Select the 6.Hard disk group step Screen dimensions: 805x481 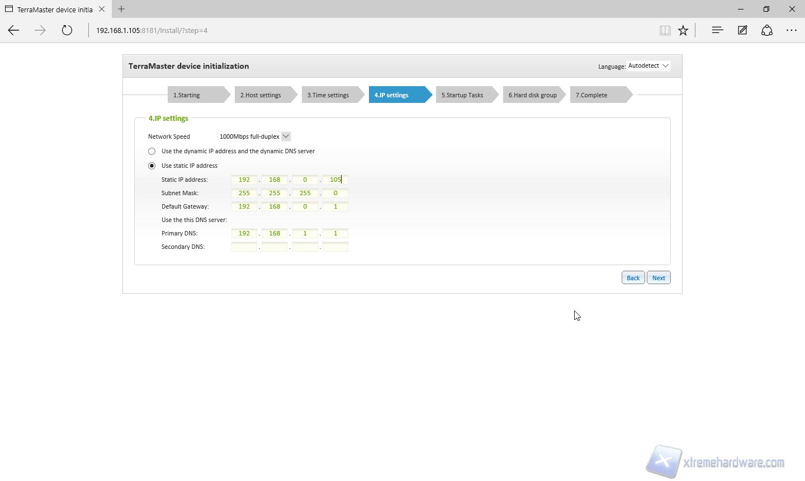[x=533, y=95]
